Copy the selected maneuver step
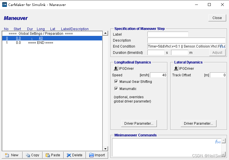The width and height of the screenshot is (229, 160). pyautogui.click(x=33, y=155)
